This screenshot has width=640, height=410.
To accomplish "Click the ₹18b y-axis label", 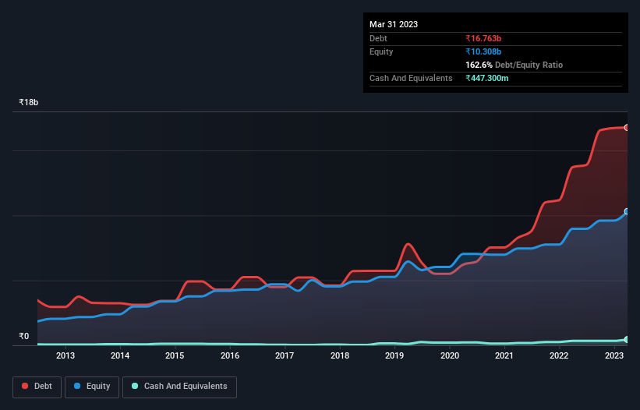I will (x=29, y=103).
